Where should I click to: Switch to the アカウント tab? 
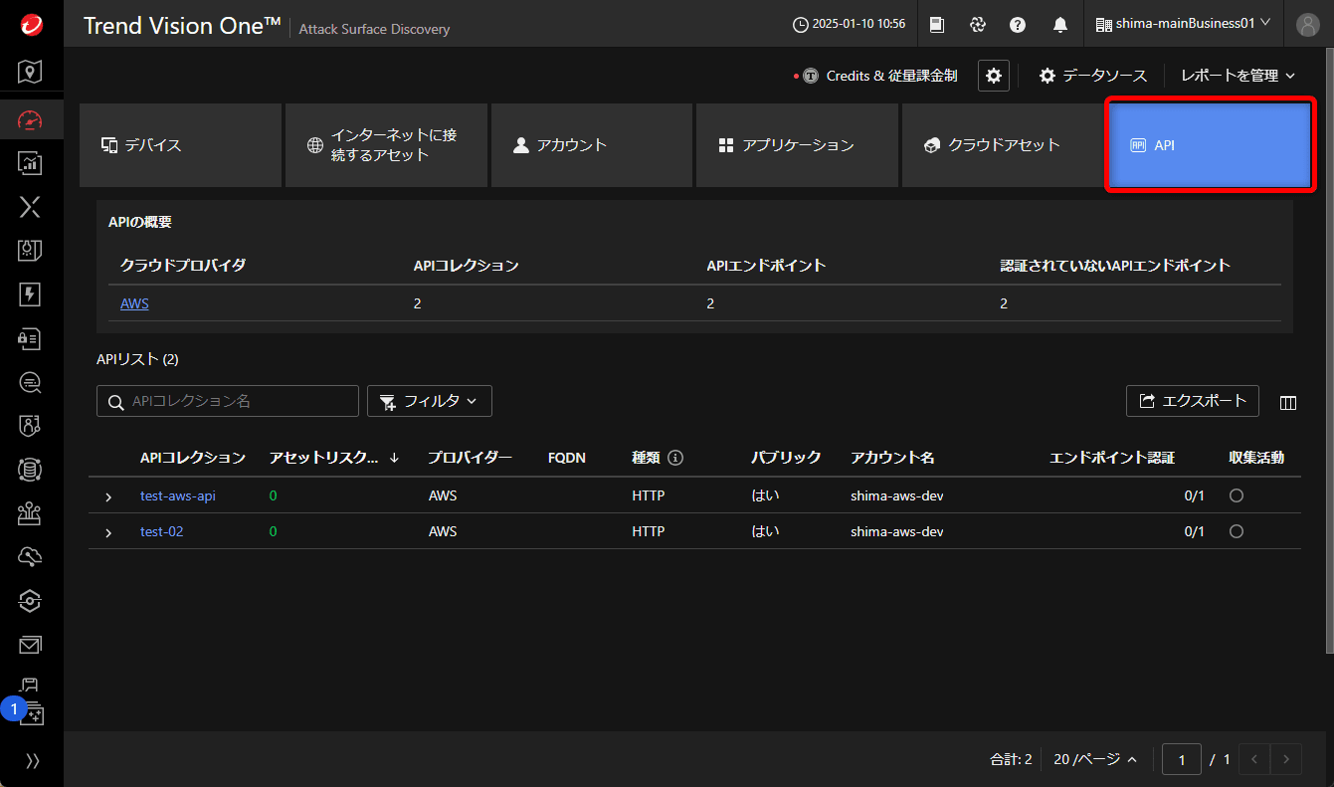click(x=592, y=145)
